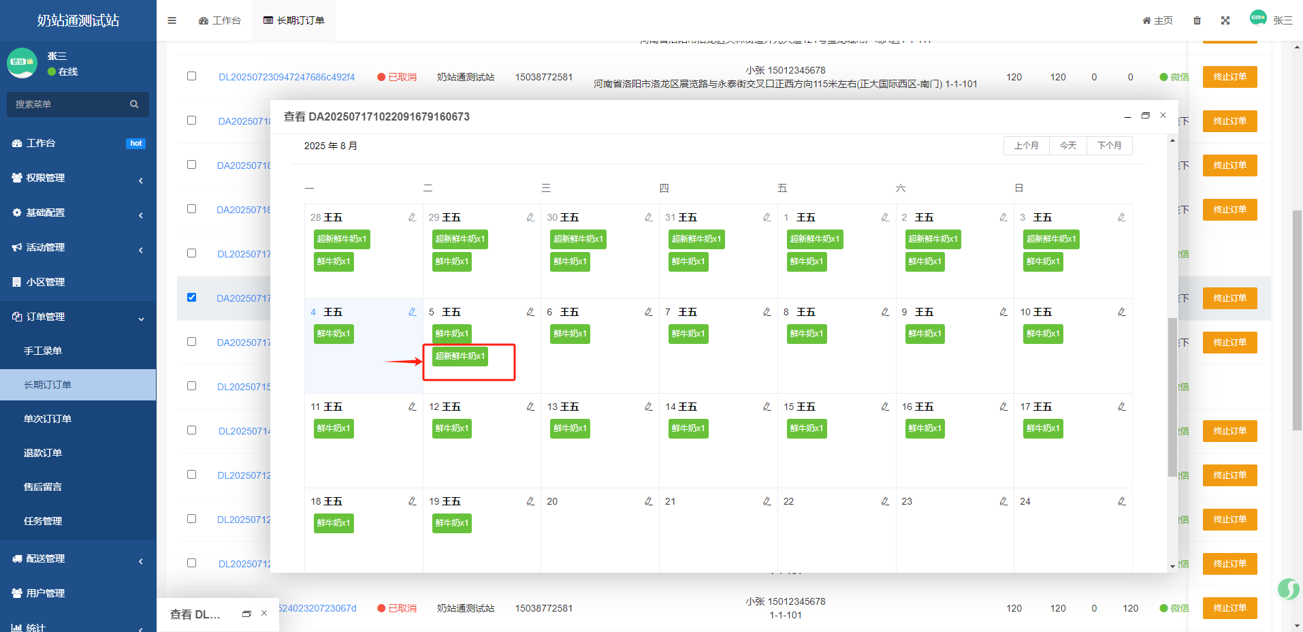
Task: Select the DL20250715 row checkbox
Action: coord(191,386)
